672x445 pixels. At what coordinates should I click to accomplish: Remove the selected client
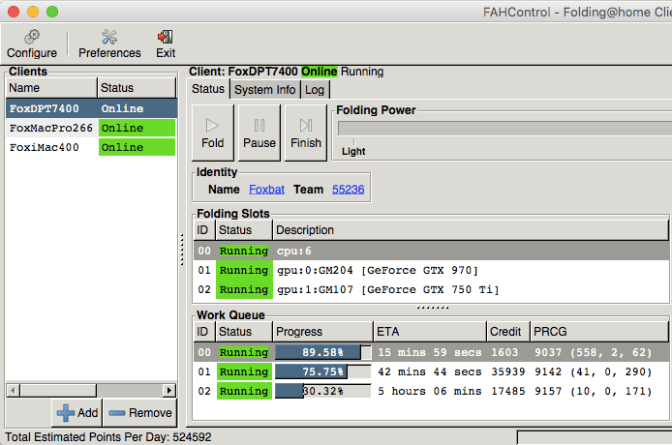[140, 413]
